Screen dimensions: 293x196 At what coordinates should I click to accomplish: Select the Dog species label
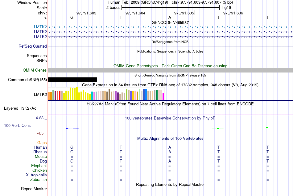(x=43, y=161)
